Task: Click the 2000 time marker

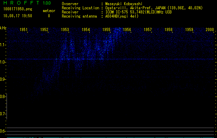Action: pyautogui.click(x=210, y=29)
